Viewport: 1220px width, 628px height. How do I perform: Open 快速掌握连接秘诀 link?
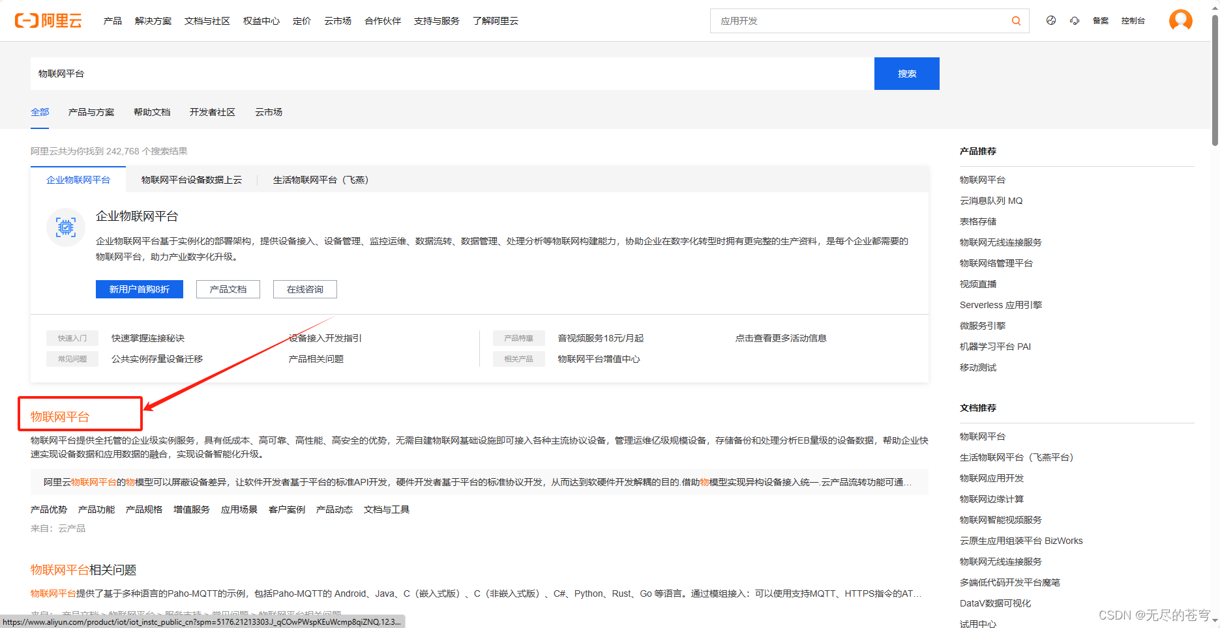pyautogui.click(x=148, y=338)
